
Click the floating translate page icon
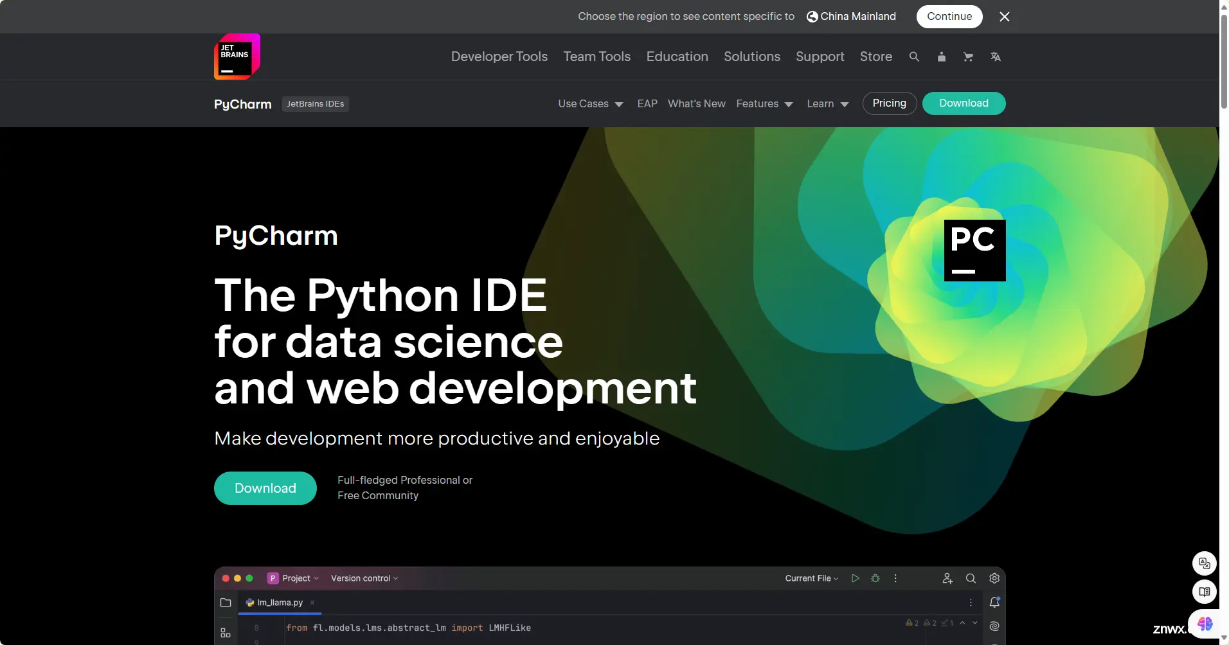tap(1205, 563)
